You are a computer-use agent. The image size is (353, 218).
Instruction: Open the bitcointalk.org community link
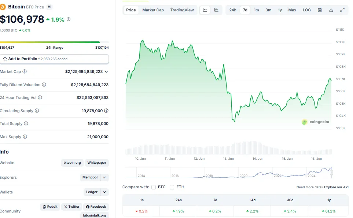tap(95, 215)
